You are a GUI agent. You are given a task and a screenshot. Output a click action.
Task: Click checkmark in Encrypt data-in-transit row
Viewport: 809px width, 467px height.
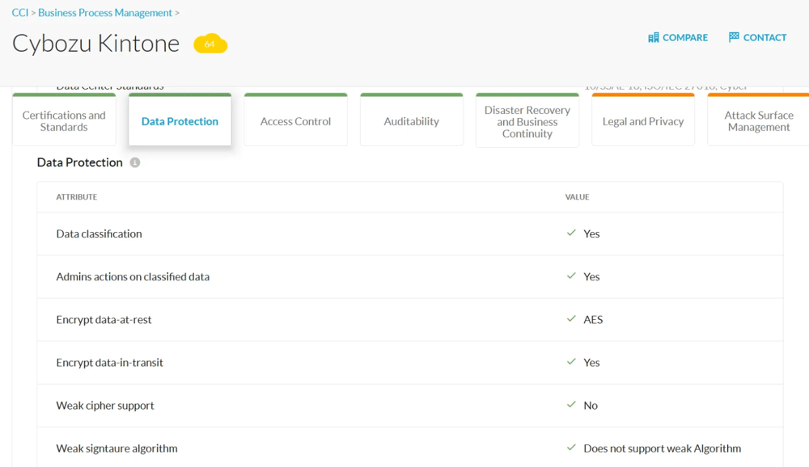571,362
